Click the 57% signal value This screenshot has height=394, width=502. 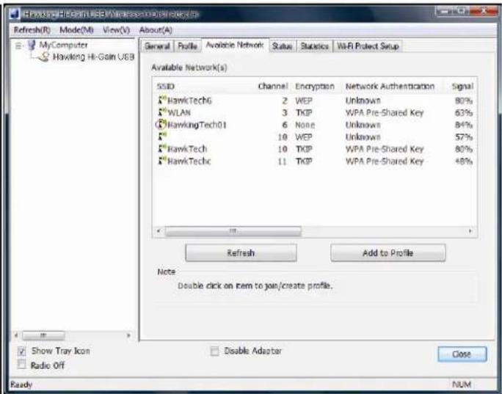click(464, 137)
